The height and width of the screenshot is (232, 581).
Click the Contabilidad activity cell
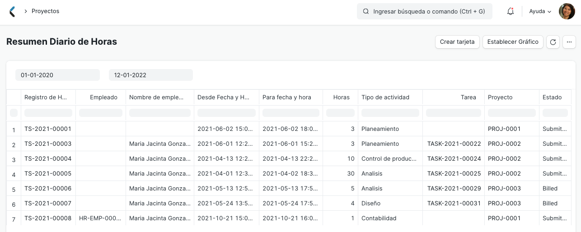[x=390, y=218]
